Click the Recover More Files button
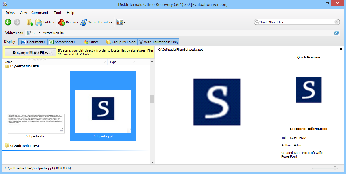 [30, 53]
